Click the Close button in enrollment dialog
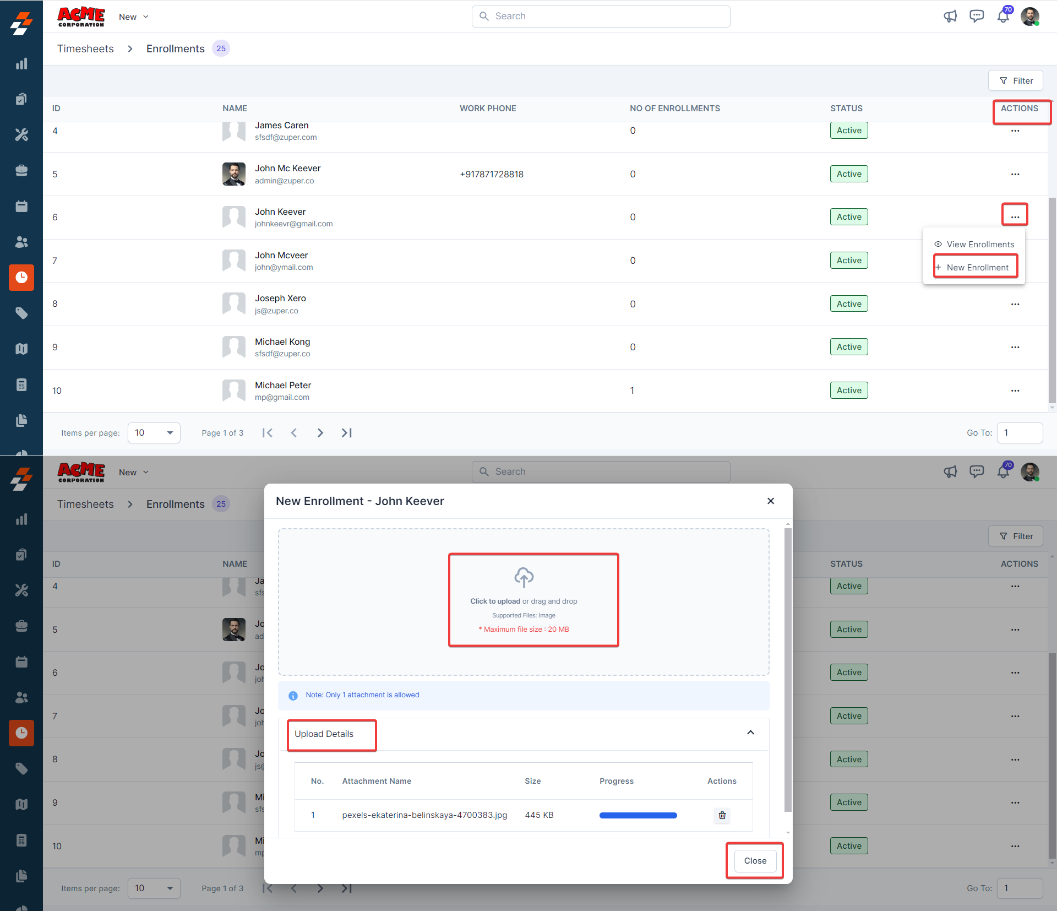Screen dimensions: 1057x911 click(x=755, y=861)
